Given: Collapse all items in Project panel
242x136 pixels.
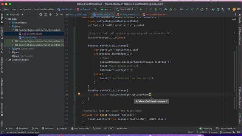Looking at the screenshot, I should (x=50, y=14).
